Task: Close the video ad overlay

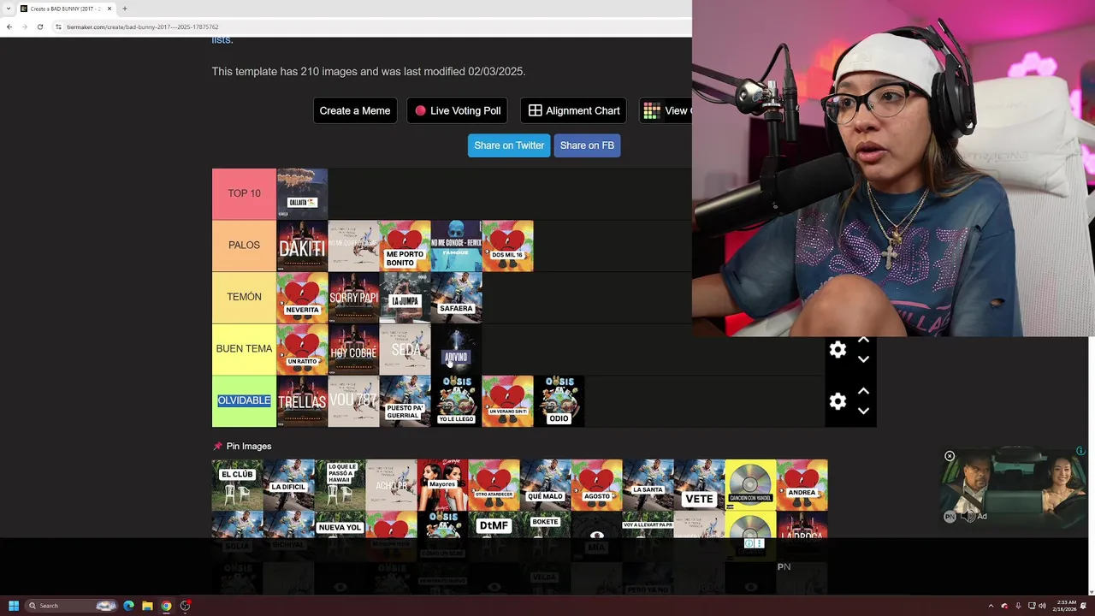Action: 950,456
